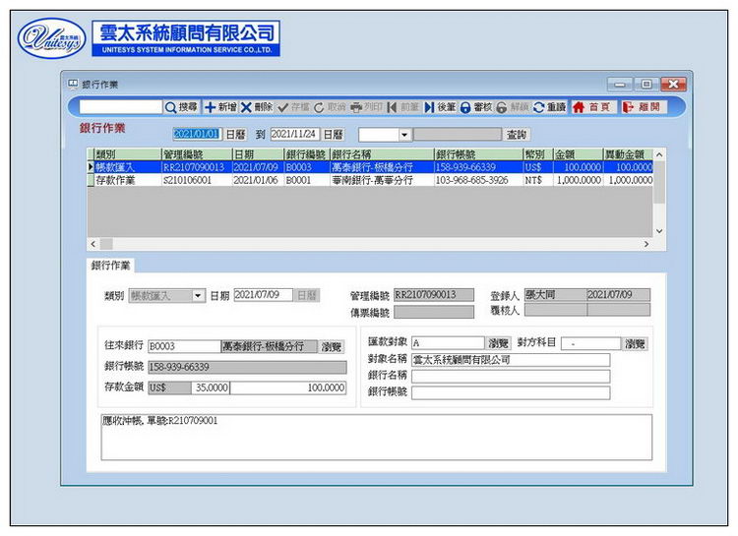The height and width of the screenshot is (536, 738).
Task: Open the start date 日曆 calendar picker
Action: coord(234,135)
